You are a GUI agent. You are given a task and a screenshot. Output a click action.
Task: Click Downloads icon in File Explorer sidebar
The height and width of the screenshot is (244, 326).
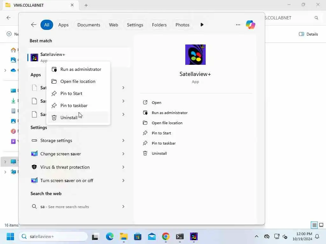(13, 101)
